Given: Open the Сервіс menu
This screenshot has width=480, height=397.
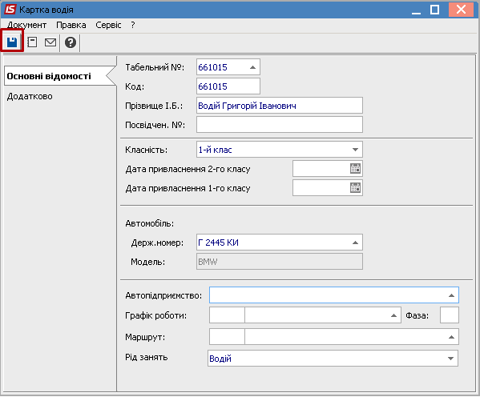Looking at the screenshot, I should point(108,25).
